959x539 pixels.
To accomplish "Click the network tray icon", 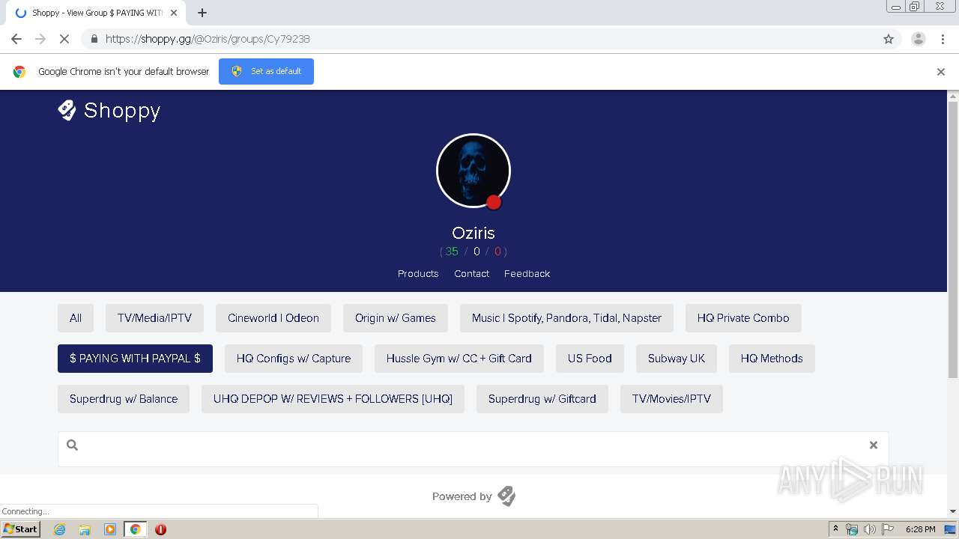I will (852, 529).
